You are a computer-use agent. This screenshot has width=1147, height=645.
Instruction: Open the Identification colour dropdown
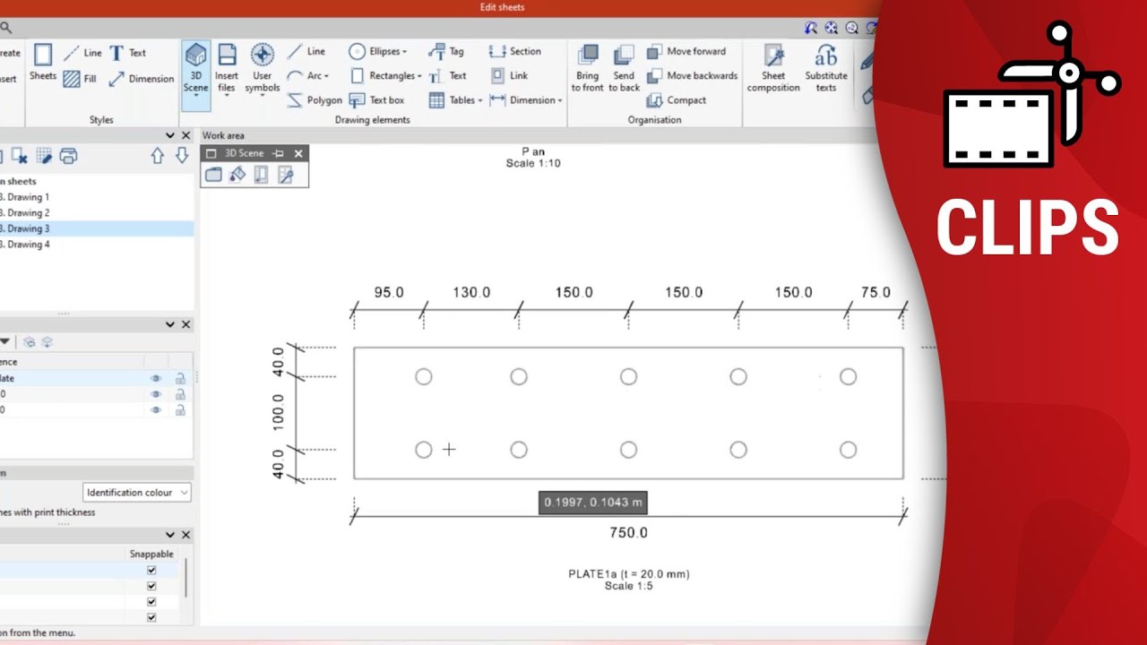click(137, 493)
